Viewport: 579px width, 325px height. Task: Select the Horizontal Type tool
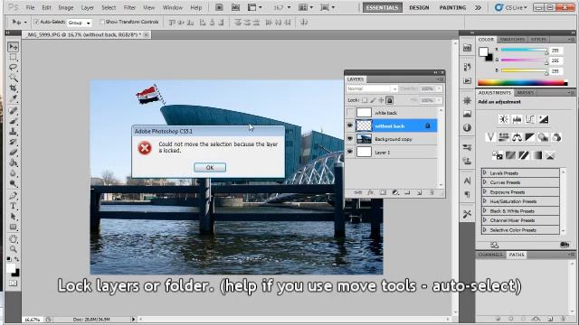(x=14, y=206)
